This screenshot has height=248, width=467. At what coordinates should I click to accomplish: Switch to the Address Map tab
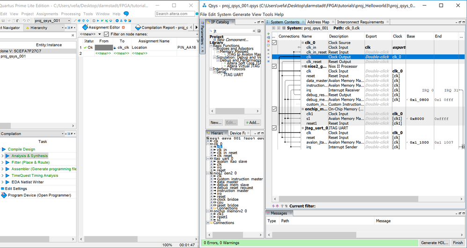pyautogui.click(x=318, y=22)
